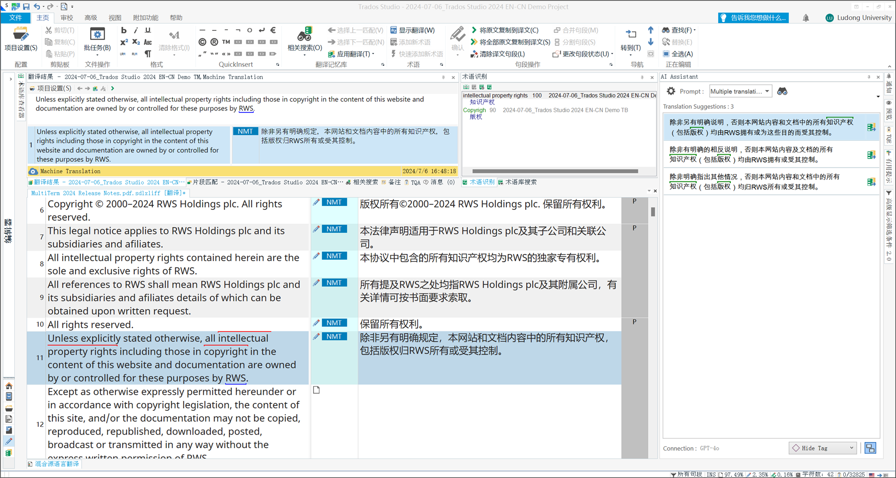The width and height of the screenshot is (896, 478).
Task: Go to next segment down arrow
Action: click(x=651, y=42)
